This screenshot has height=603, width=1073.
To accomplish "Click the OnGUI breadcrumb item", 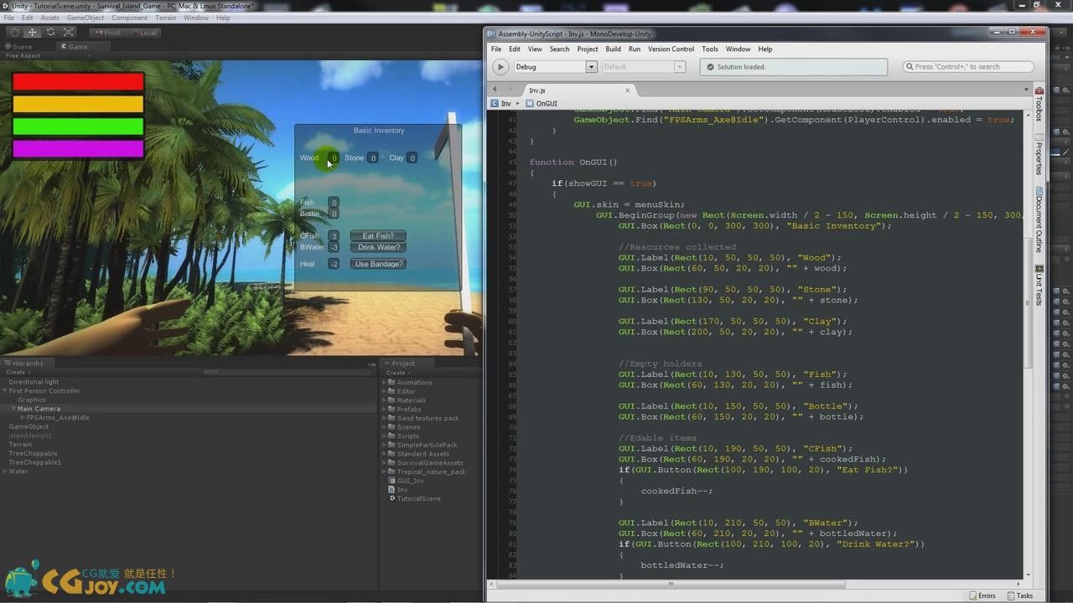I will [x=541, y=104].
